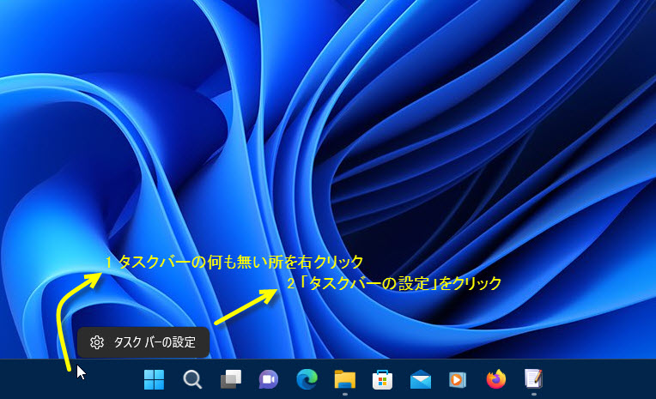Select 「タスク バーの設定」 in the context menu
The width and height of the screenshot is (656, 399).
155,342
